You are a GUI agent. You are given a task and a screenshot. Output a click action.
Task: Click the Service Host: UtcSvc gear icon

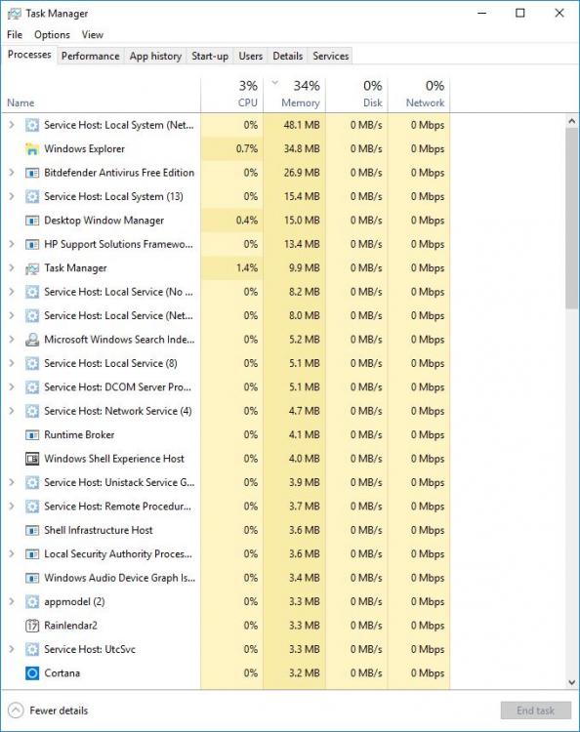pyautogui.click(x=32, y=649)
